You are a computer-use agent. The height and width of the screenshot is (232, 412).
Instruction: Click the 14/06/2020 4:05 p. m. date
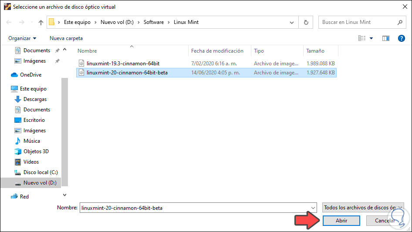tap(216, 73)
